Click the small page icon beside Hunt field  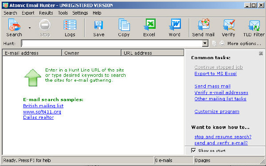pos(214,44)
